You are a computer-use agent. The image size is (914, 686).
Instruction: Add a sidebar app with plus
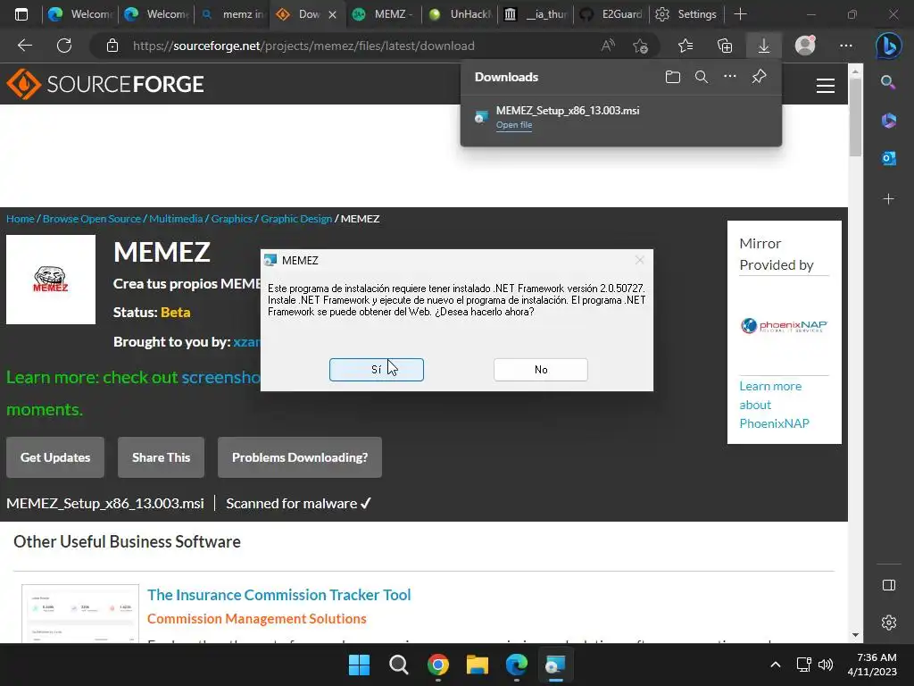coord(888,199)
